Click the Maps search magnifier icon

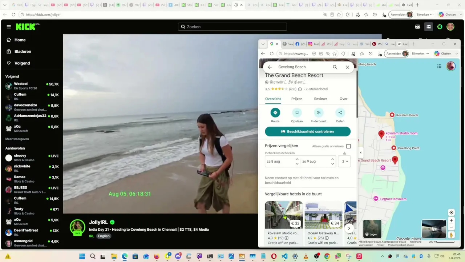point(335,67)
